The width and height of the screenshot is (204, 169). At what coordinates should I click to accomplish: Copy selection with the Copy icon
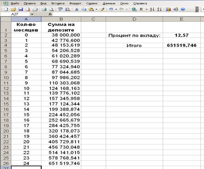tap(84, 9)
